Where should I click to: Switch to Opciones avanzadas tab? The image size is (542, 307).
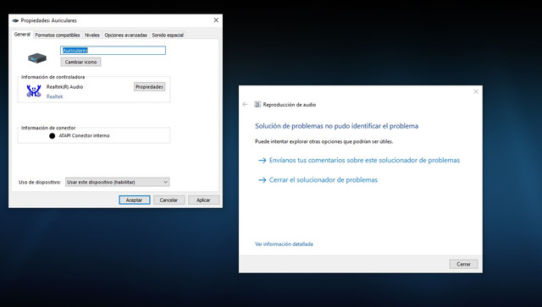(126, 36)
